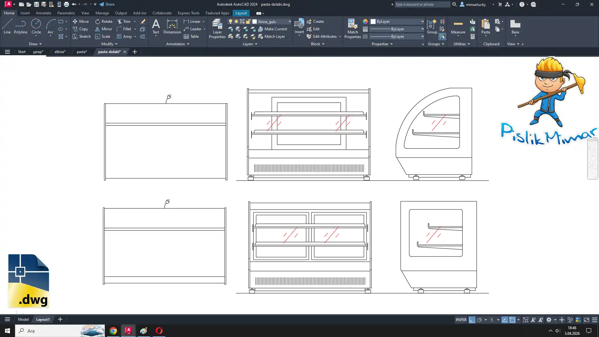Select the Polyline tool
This screenshot has height=337, width=599.
click(x=21, y=26)
